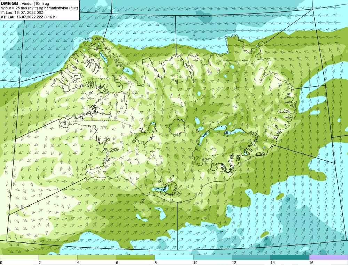Click the "VT: Lau. 16.07.2022 22Z (+16 h)" line
This screenshot has width=348, height=265.
[29, 17]
